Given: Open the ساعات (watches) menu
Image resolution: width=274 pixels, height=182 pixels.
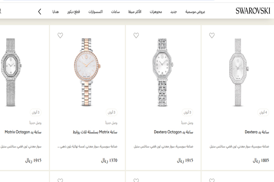Looking at the screenshot, I should point(116,12).
